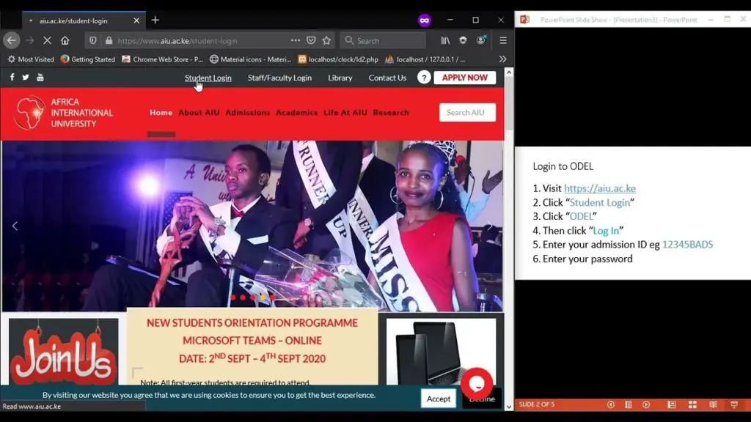Image resolution: width=751 pixels, height=422 pixels.
Task: Open Staff/Faculty Login link
Action: pos(279,78)
